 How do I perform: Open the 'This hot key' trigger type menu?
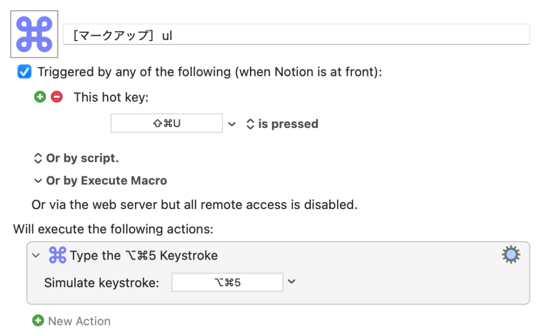pyautogui.click(x=111, y=97)
